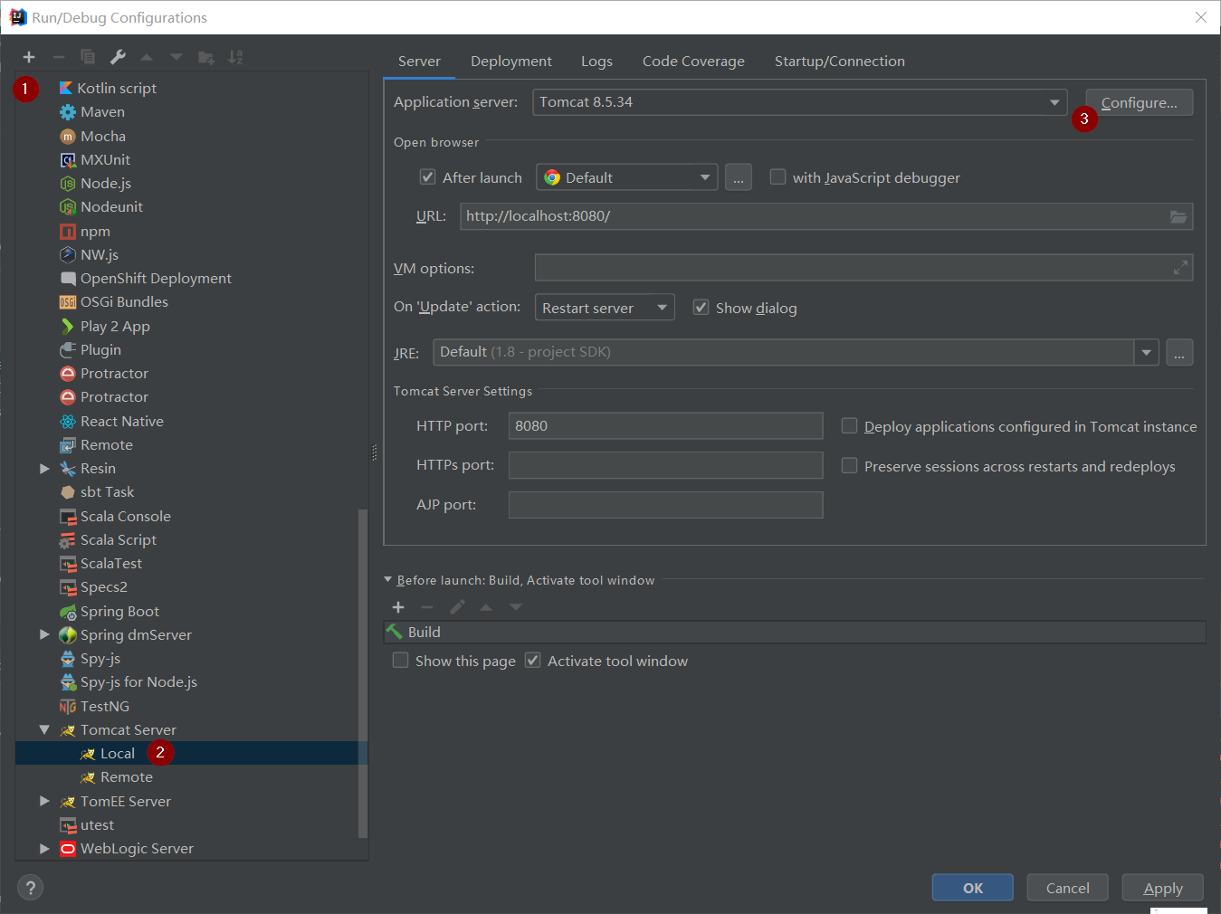Click the Apply button
The image size is (1221, 914).
(x=1163, y=888)
